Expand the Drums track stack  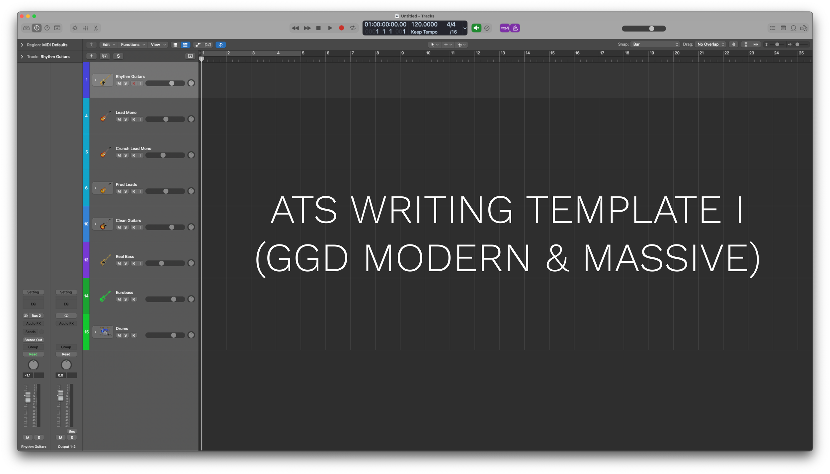[95, 332]
